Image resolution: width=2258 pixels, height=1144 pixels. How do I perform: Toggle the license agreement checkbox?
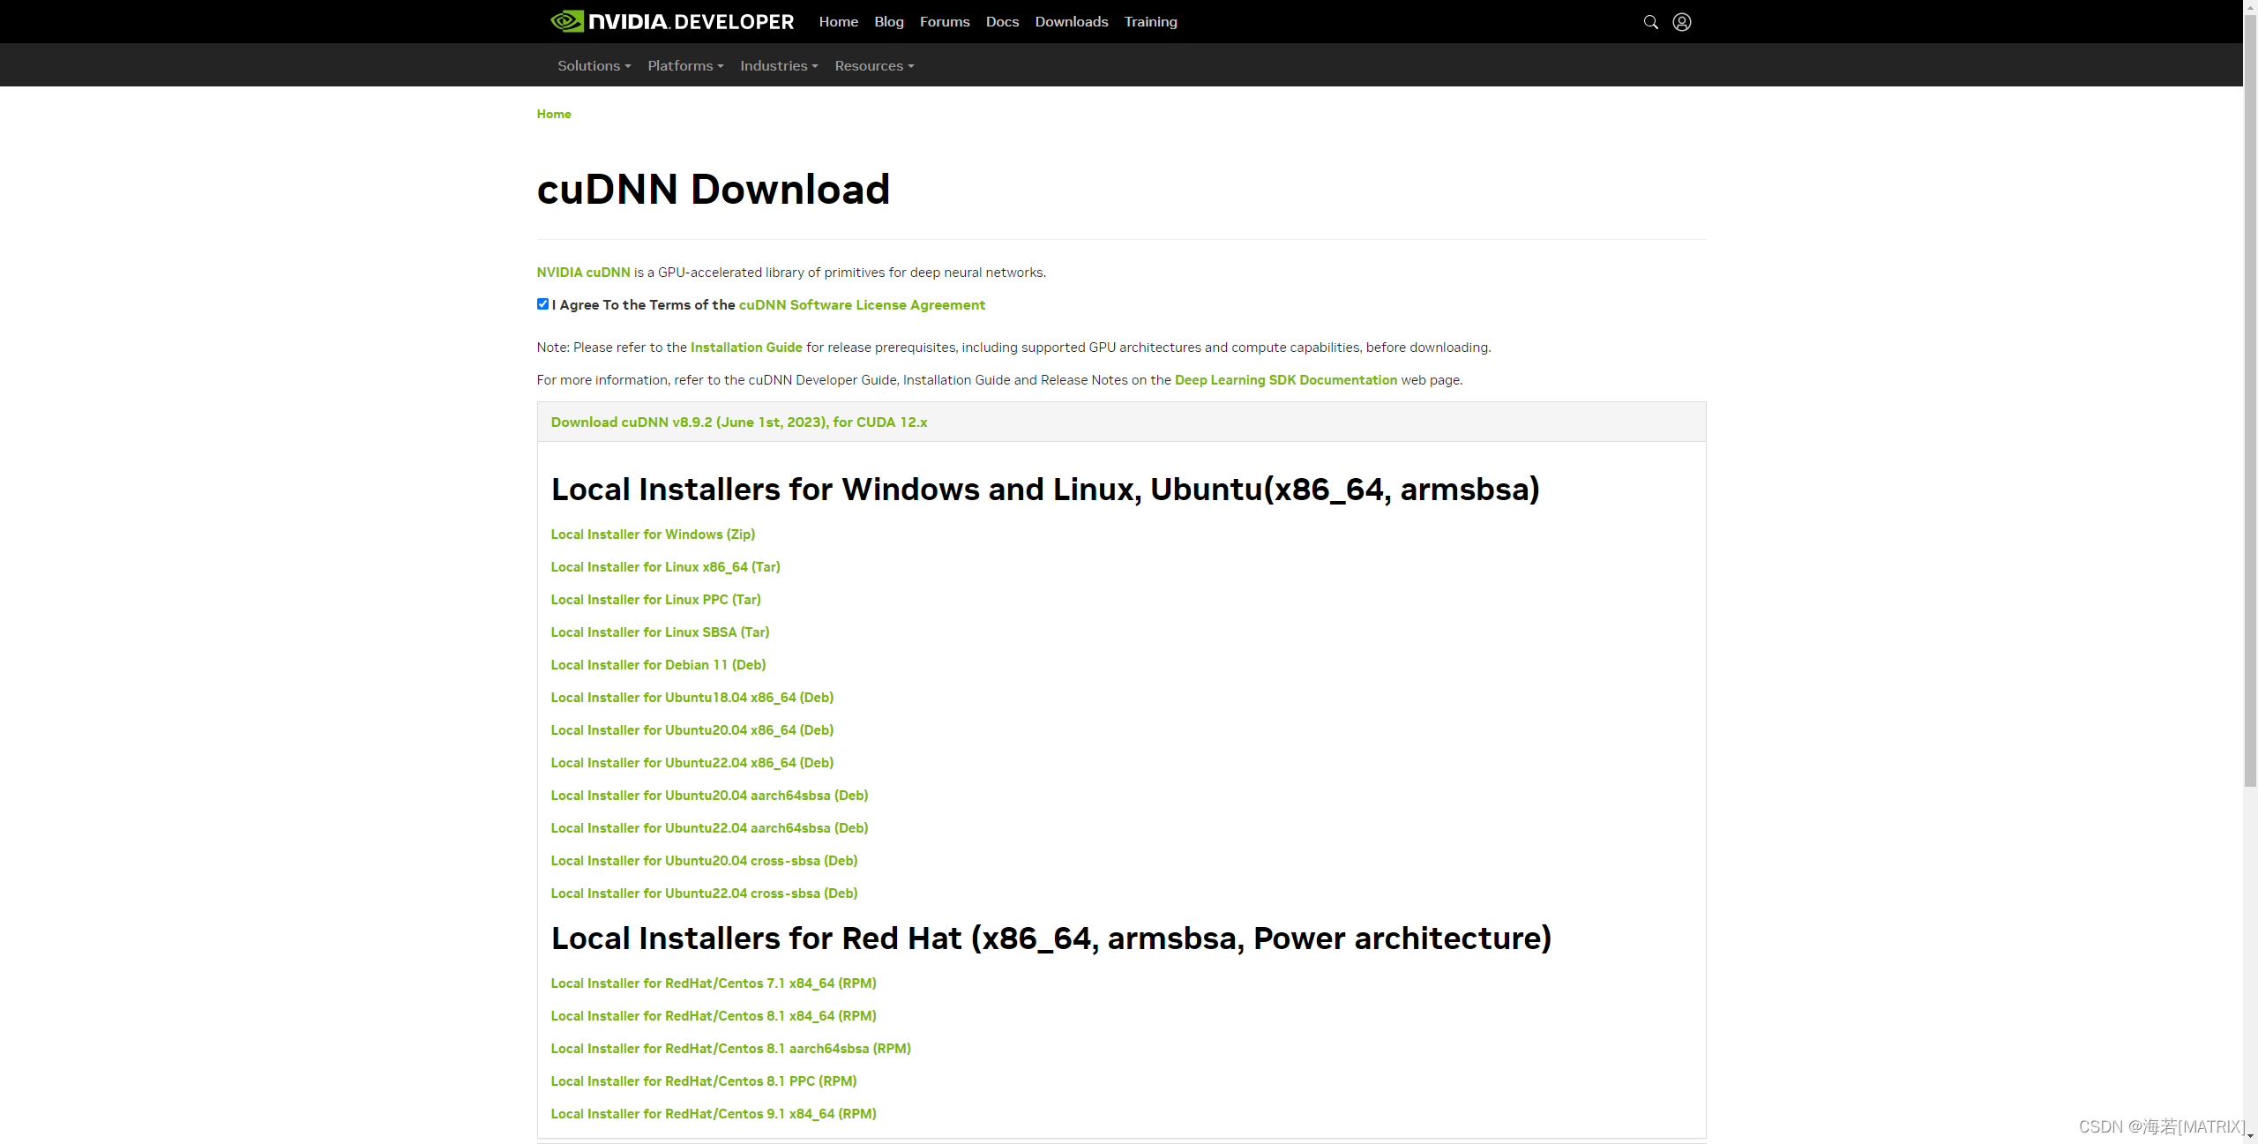[x=542, y=304]
